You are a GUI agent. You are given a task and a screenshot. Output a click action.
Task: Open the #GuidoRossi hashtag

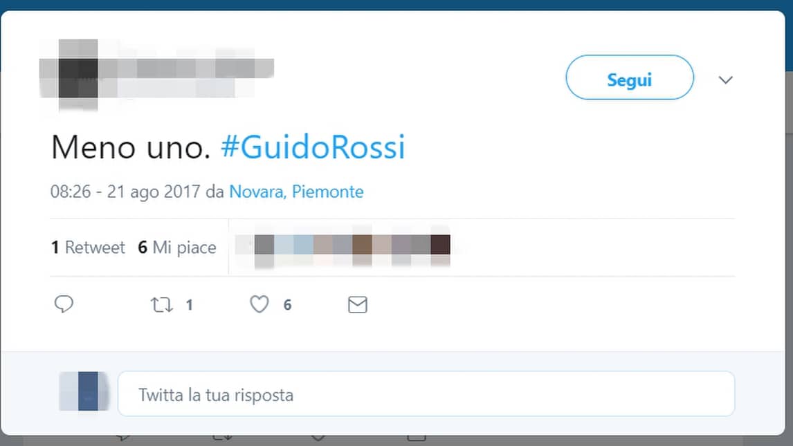(x=313, y=147)
